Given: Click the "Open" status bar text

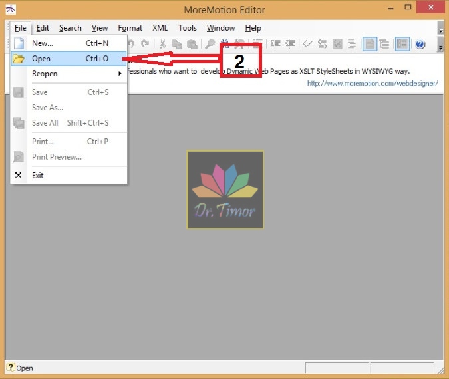Looking at the screenshot, I should coord(25,368).
